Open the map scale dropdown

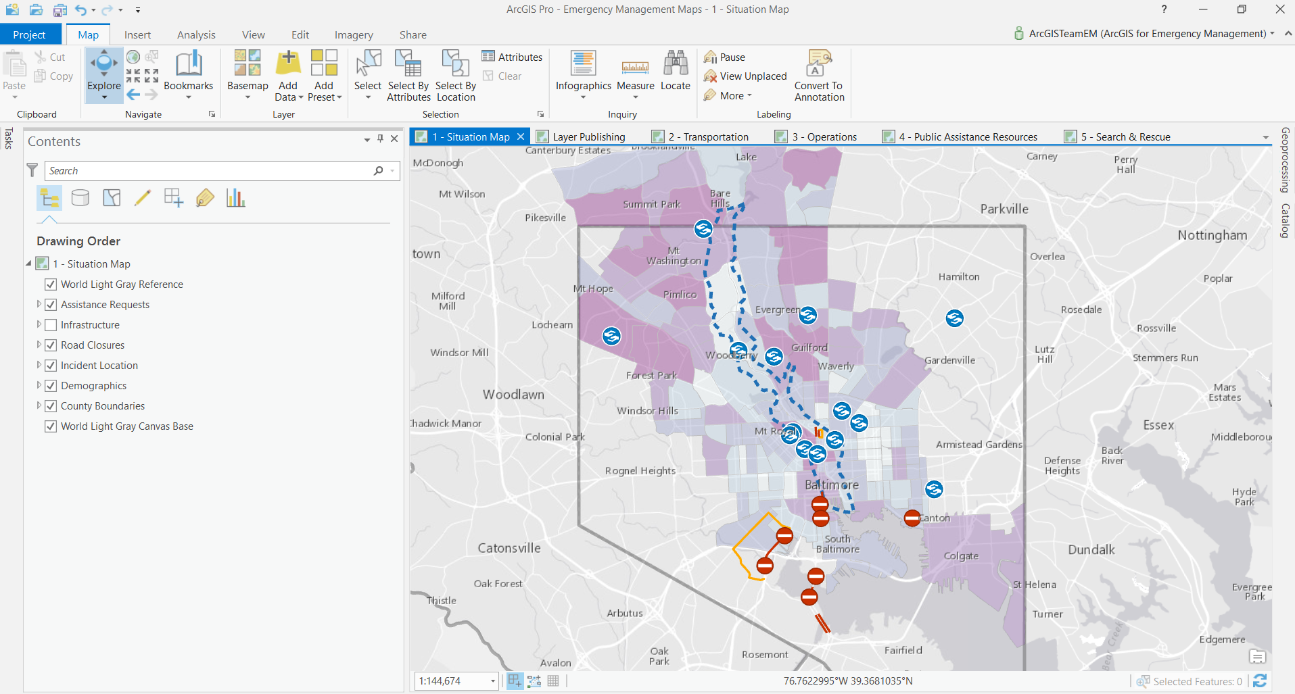point(493,681)
